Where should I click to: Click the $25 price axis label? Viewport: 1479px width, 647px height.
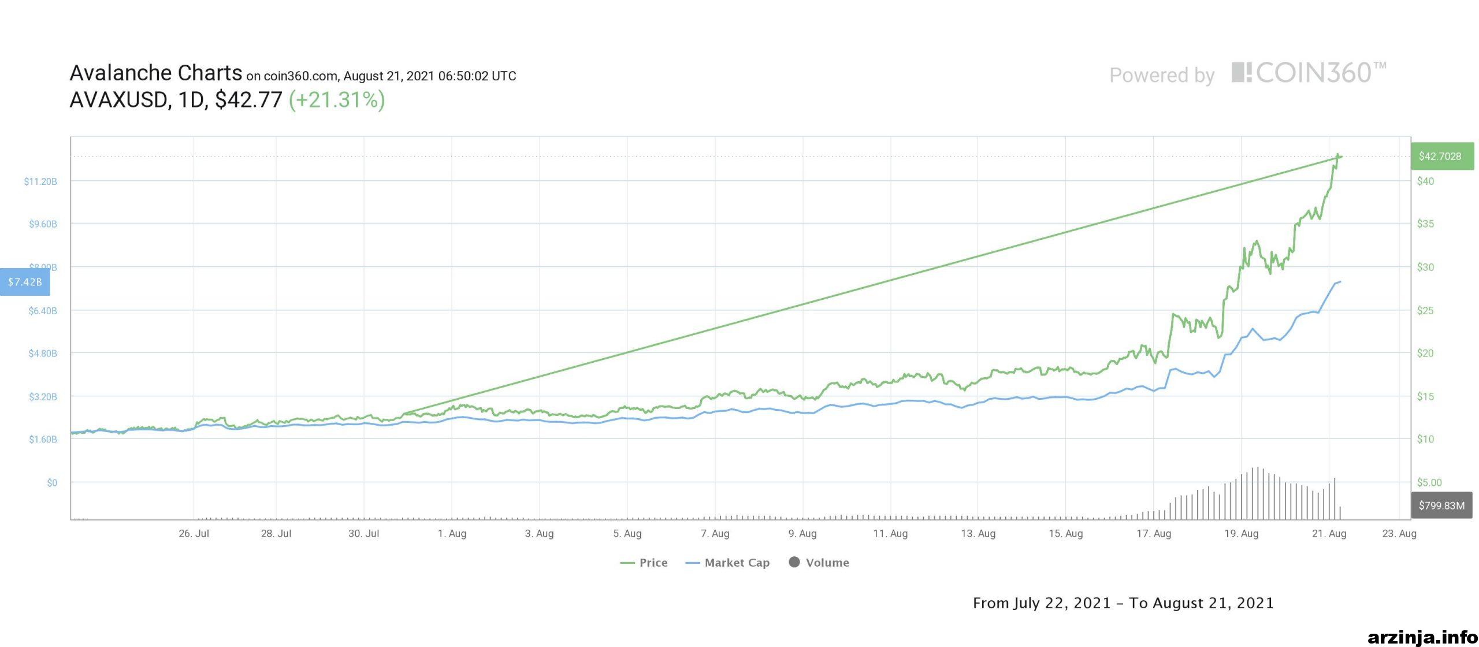[1426, 311]
